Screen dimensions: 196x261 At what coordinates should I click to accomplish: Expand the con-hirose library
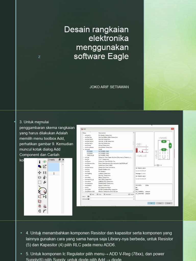(x=84, y=145)
